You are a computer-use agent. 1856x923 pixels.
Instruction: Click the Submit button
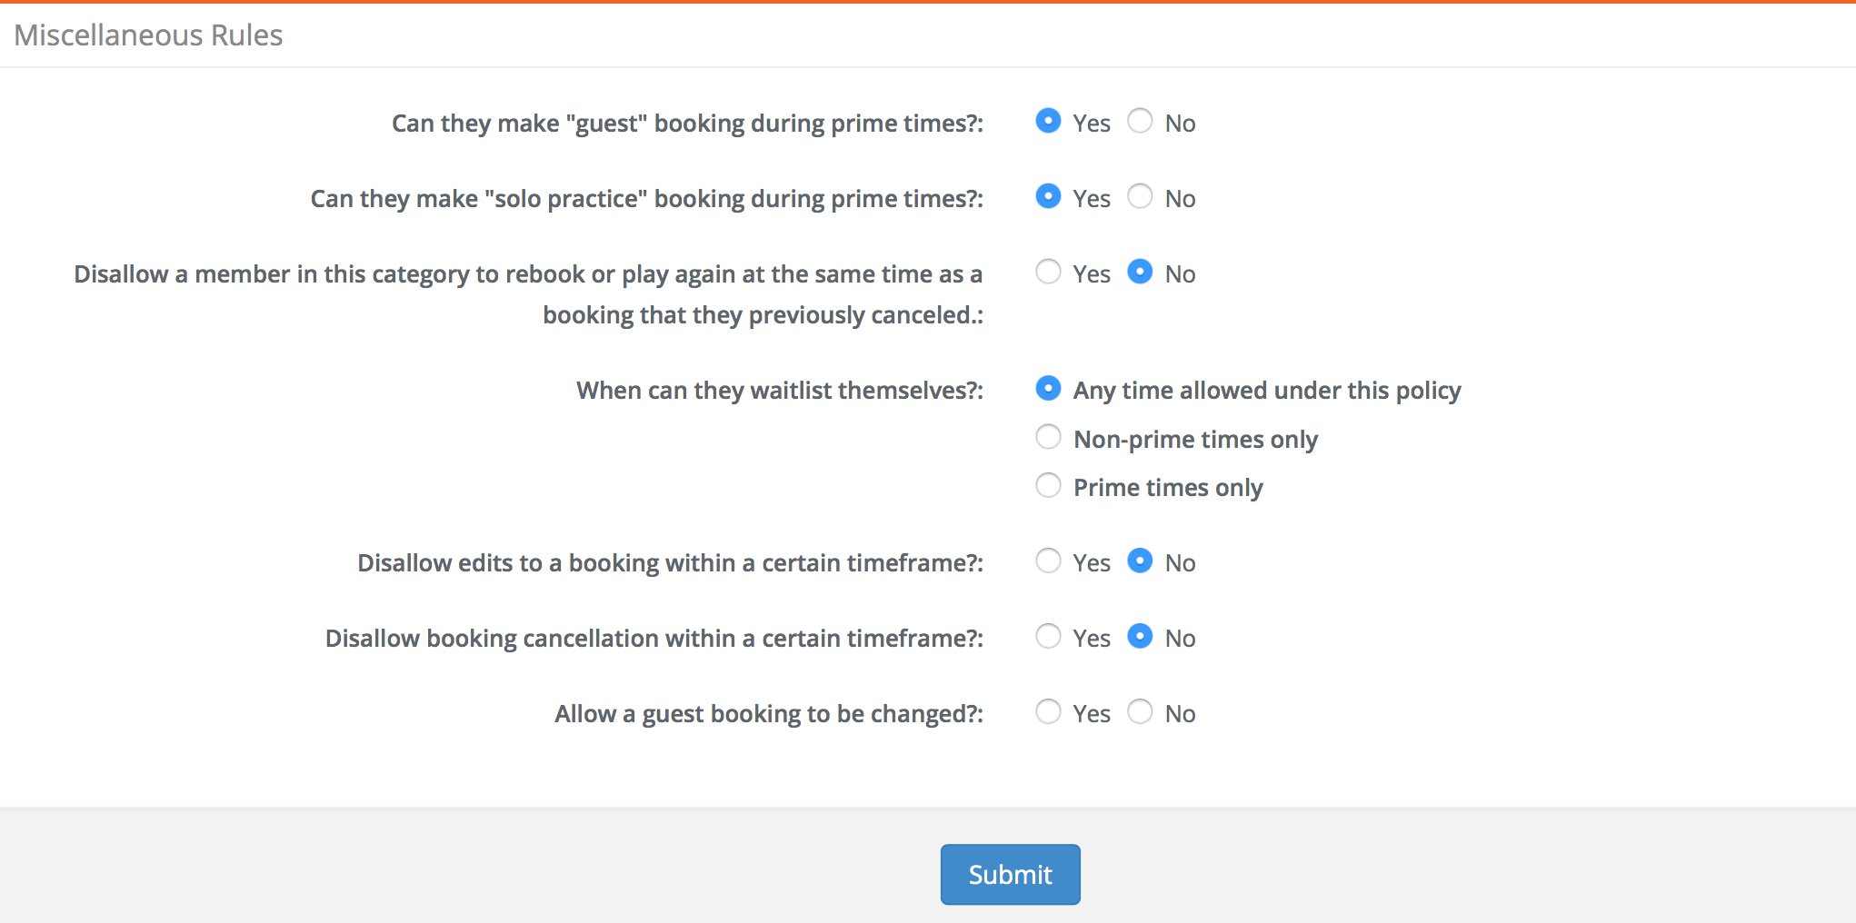pyautogui.click(x=1010, y=874)
